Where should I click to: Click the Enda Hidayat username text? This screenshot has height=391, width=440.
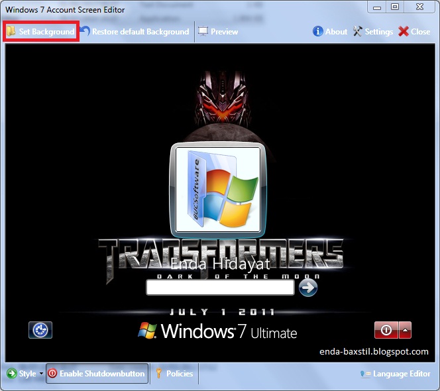220,264
